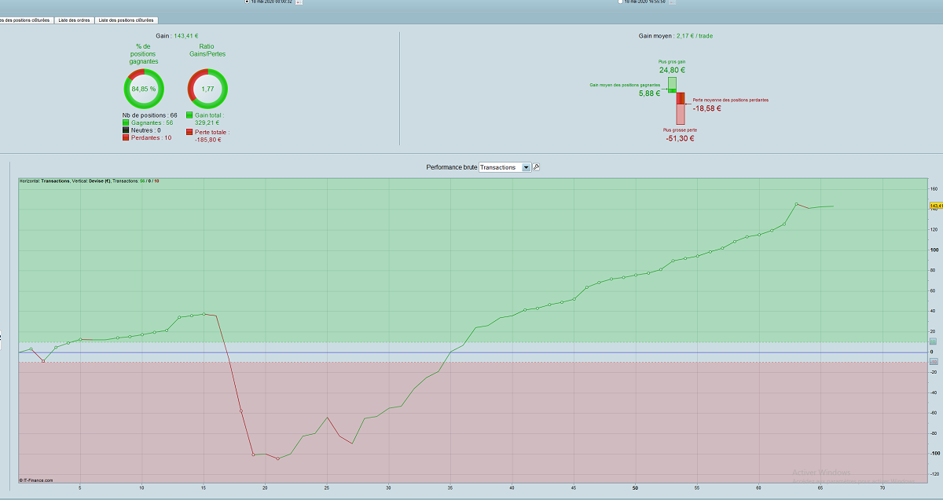Click the 84,85 % value in donut
The width and height of the screenshot is (943, 500).
(144, 89)
